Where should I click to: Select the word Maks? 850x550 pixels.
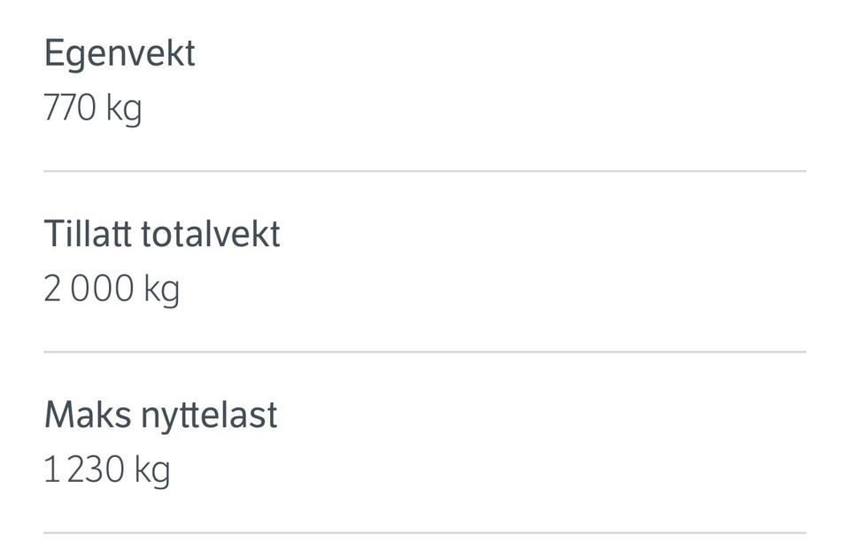88,415
